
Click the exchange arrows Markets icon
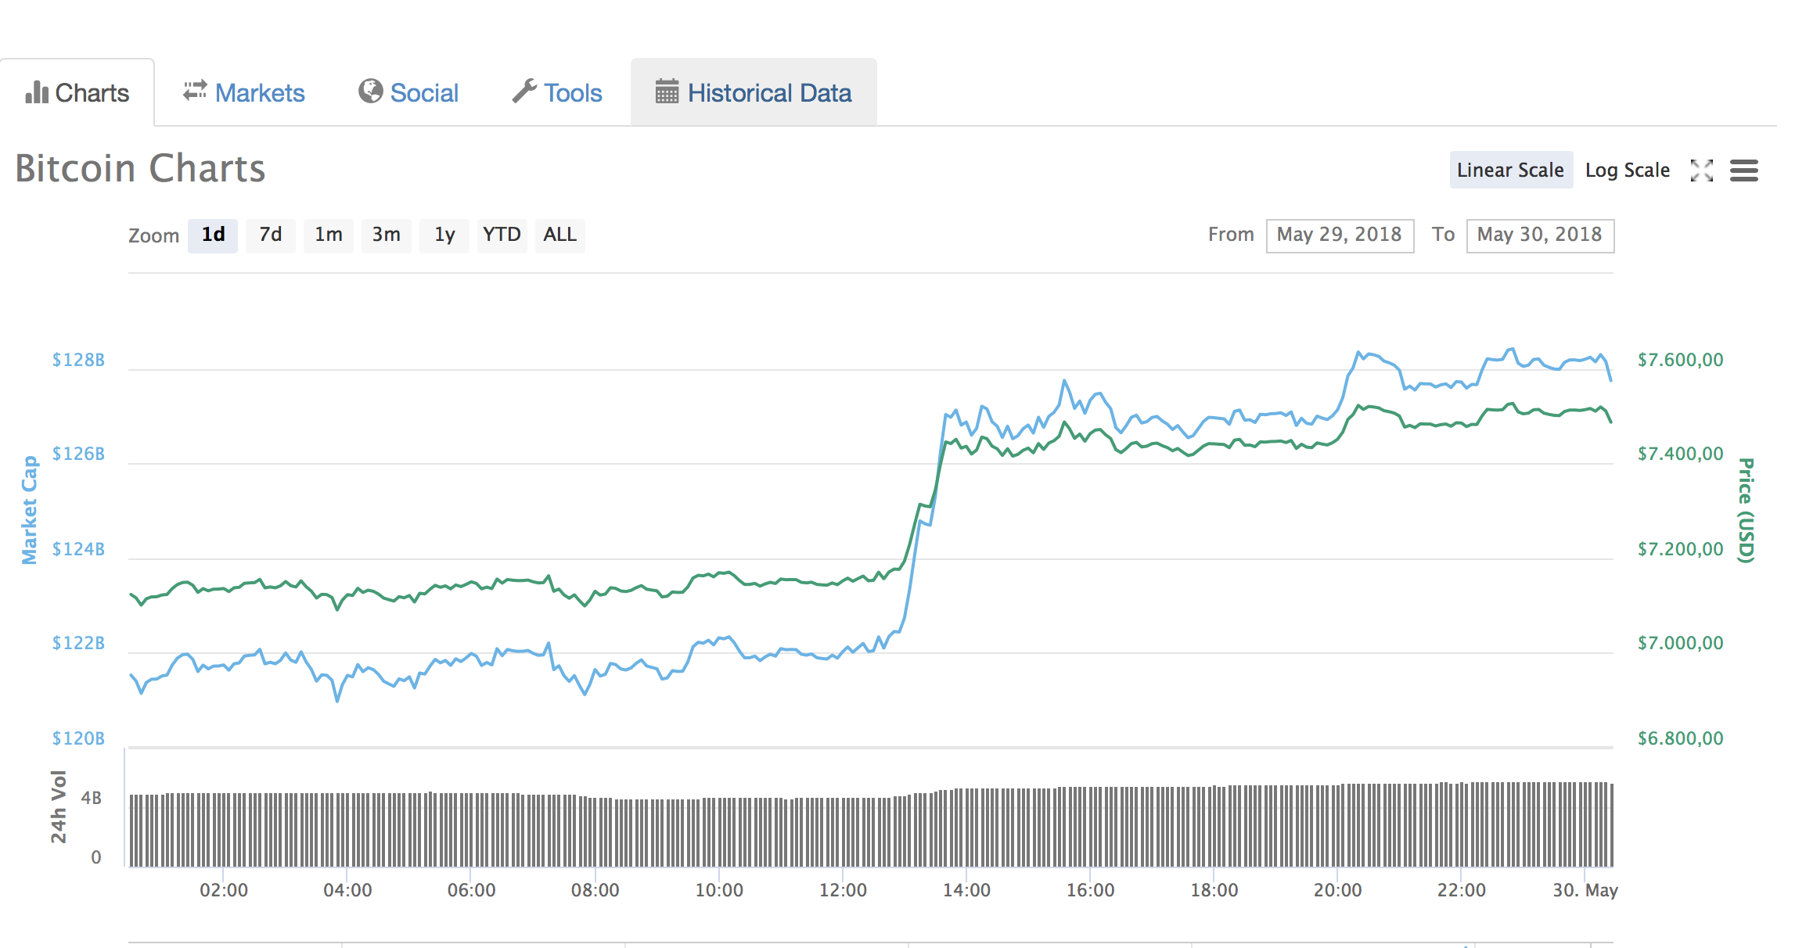click(195, 92)
